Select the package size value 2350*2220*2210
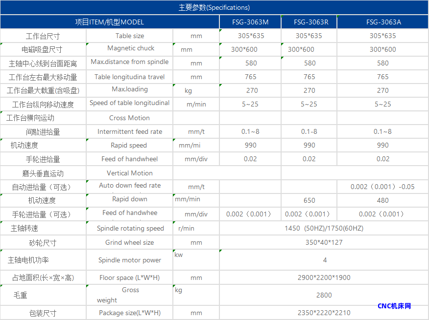 pyautogui.click(x=324, y=313)
